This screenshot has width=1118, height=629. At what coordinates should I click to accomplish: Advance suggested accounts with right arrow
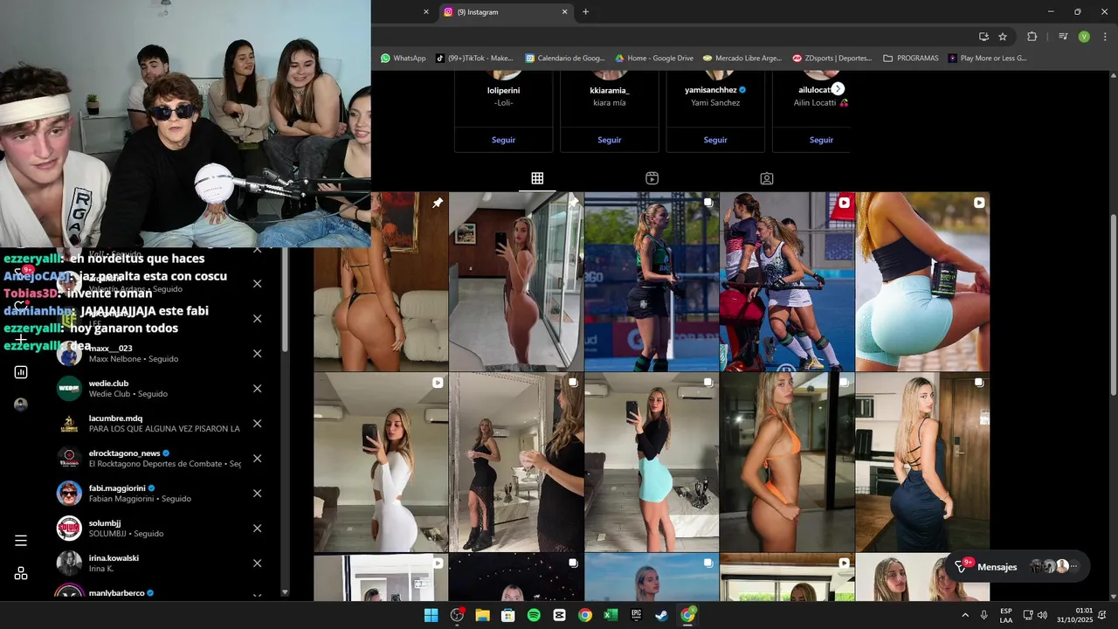(x=838, y=89)
